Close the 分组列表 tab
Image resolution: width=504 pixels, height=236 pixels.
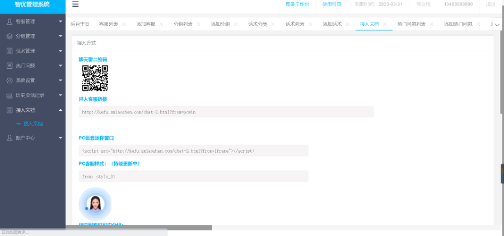click(x=198, y=24)
